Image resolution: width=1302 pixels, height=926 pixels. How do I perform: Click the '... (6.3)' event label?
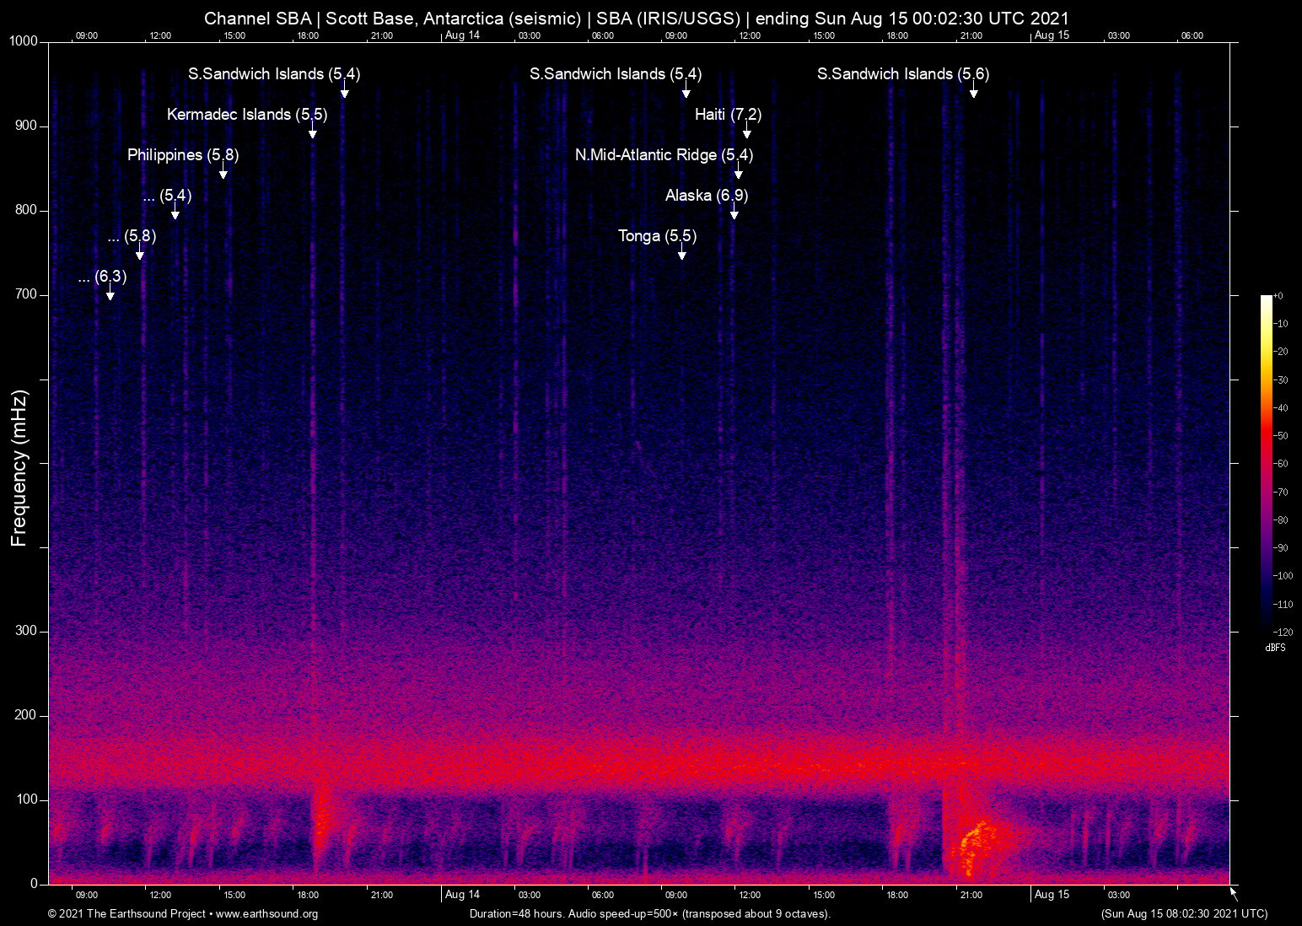coord(102,277)
